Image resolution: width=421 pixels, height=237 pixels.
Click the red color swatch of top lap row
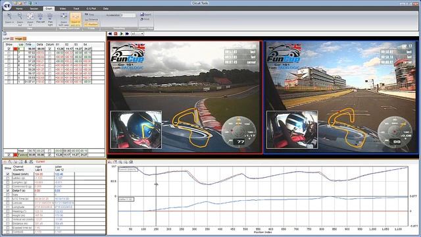coord(15,49)
